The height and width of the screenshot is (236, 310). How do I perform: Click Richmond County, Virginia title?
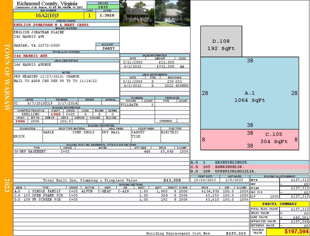(x=47, y=3)
